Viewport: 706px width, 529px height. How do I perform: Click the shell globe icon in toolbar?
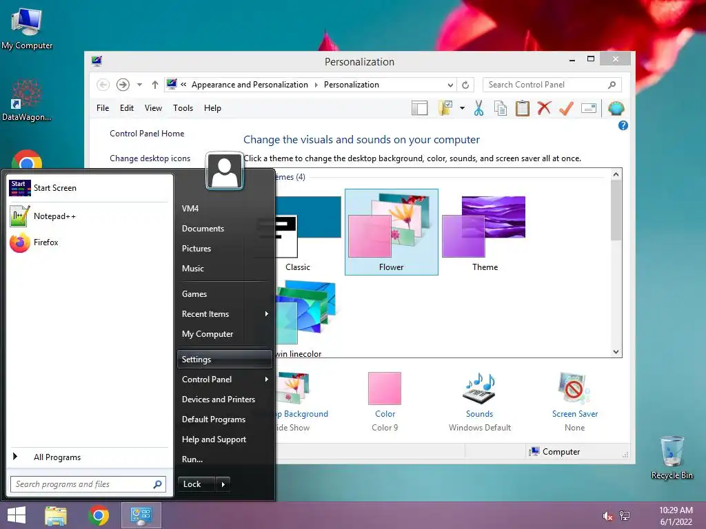[616, 108]
